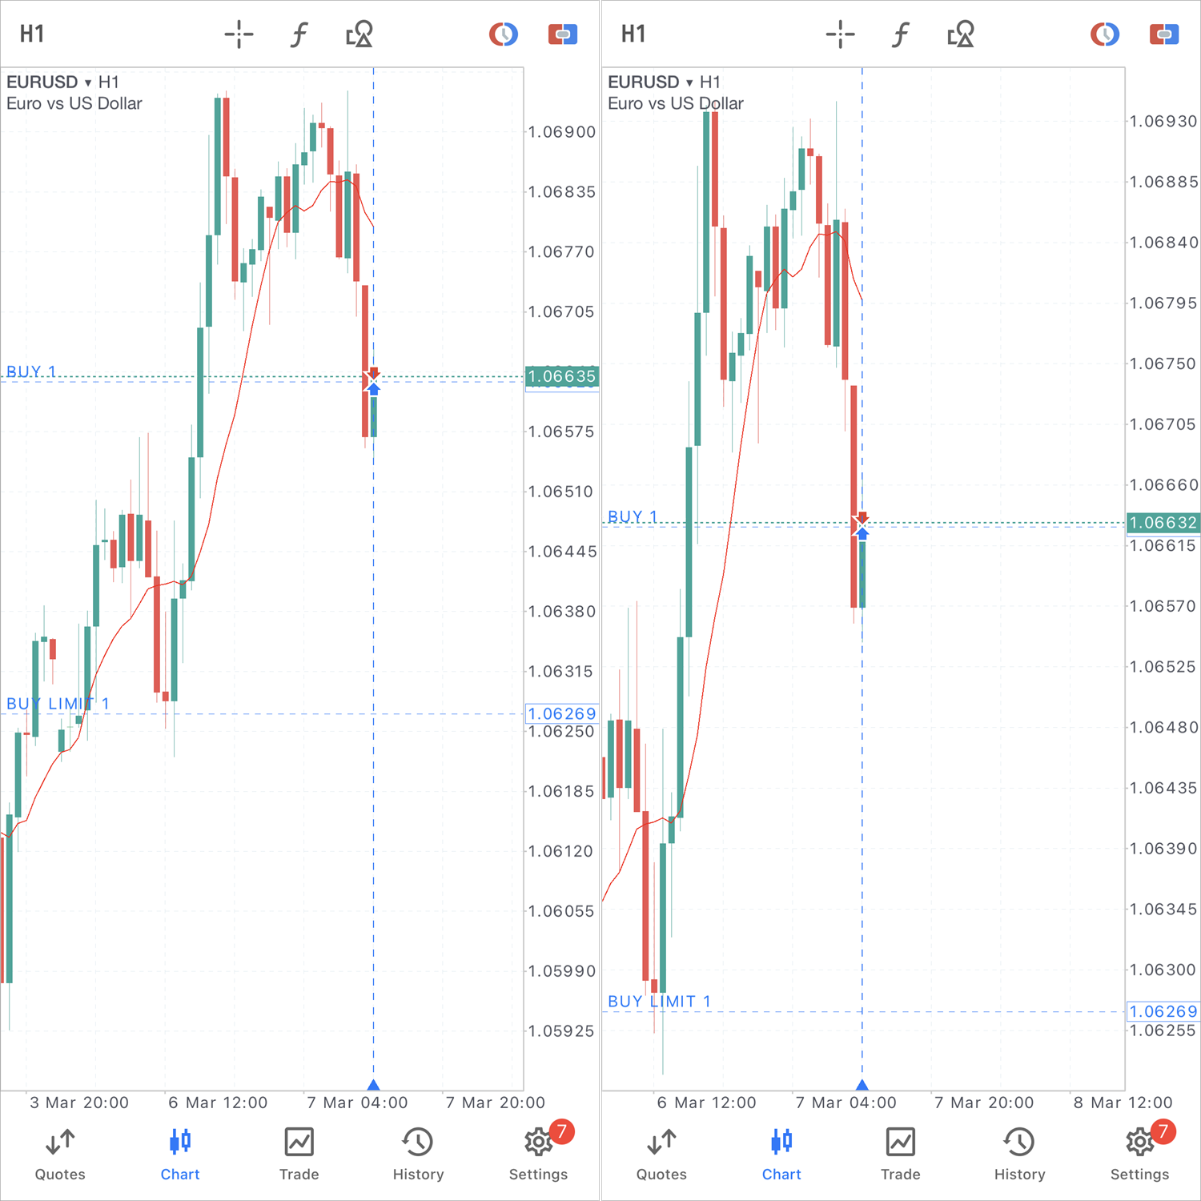
Task: Open indicators (f) icon in left chart
Action: pos(299,34)
